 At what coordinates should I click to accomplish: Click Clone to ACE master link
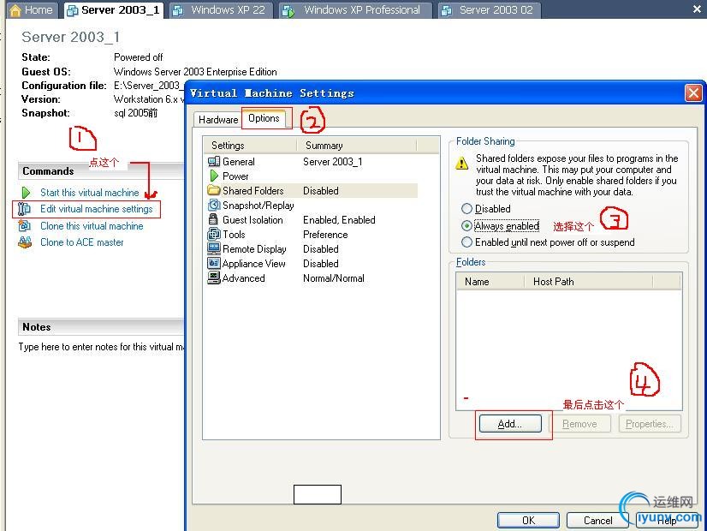point(82,242)
